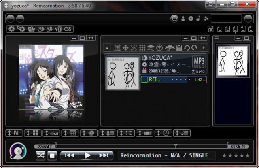Click the MP3 format badge
This screenshot has height=168, width=259.
pos(199,61)
